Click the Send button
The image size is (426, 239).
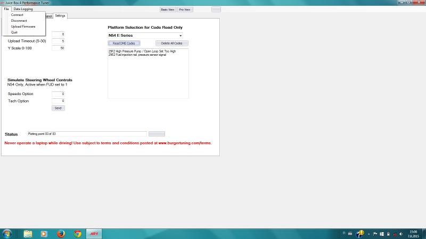(58, 108)
